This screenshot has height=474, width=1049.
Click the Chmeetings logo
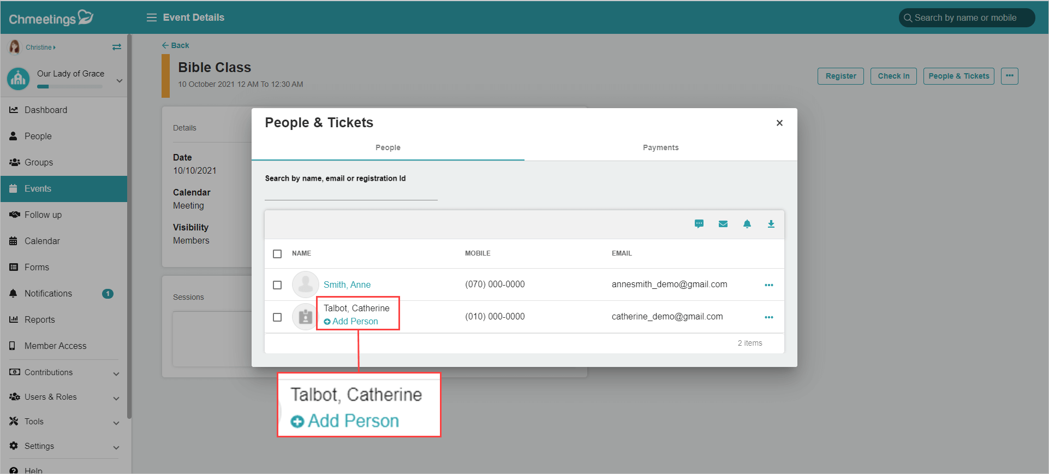[x=51, y=18]
